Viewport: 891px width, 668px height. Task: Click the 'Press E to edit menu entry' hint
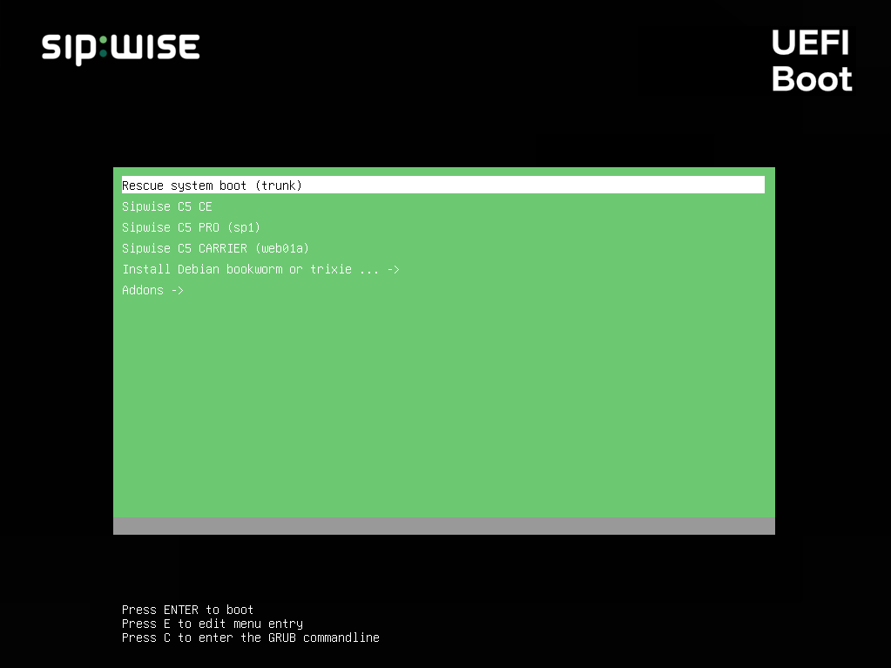[x=213, y=624]
